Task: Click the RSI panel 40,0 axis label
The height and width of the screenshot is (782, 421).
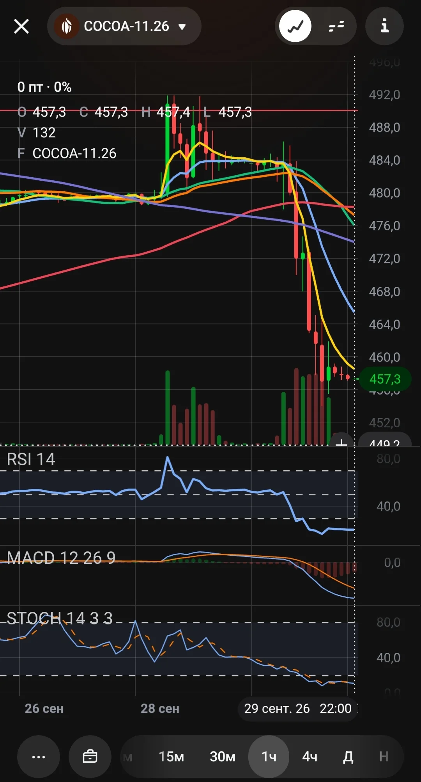Action: 388,506
